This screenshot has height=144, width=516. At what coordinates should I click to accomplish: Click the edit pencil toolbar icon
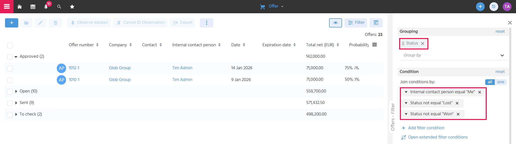pos(41,23)
